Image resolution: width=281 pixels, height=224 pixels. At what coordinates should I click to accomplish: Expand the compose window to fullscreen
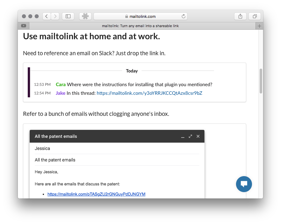coord(190,136)
